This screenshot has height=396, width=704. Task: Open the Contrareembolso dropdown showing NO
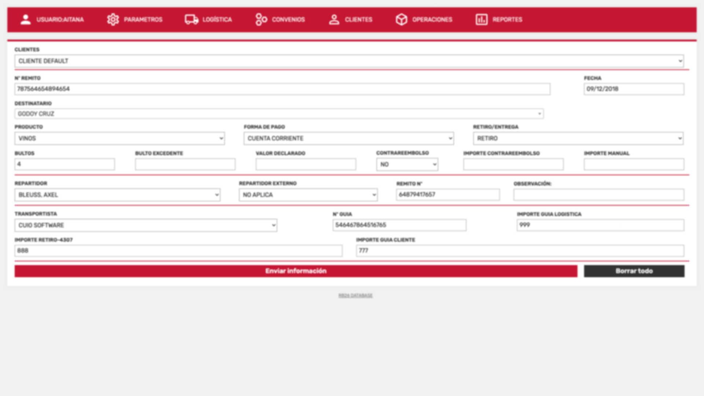[407, 164]
